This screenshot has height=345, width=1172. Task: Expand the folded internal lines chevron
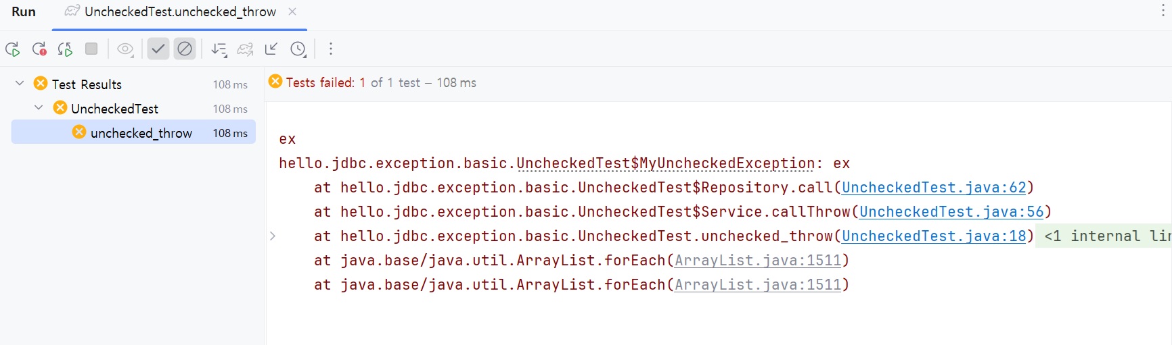pyautogui.click(x=273, y=236)
